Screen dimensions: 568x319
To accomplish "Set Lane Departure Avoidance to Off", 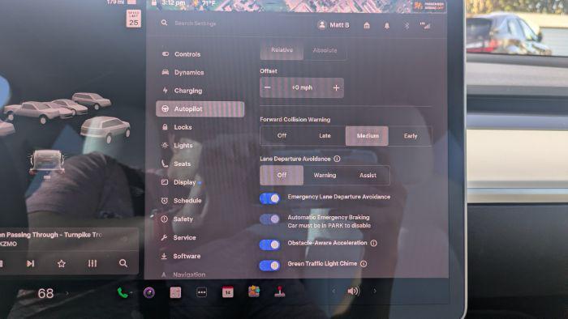I will (282, 175).
